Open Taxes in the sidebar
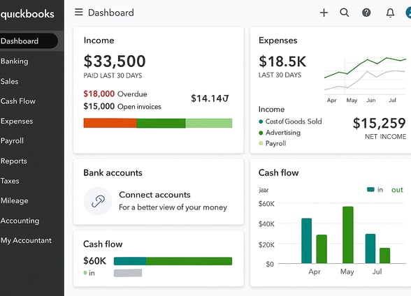 10,181
